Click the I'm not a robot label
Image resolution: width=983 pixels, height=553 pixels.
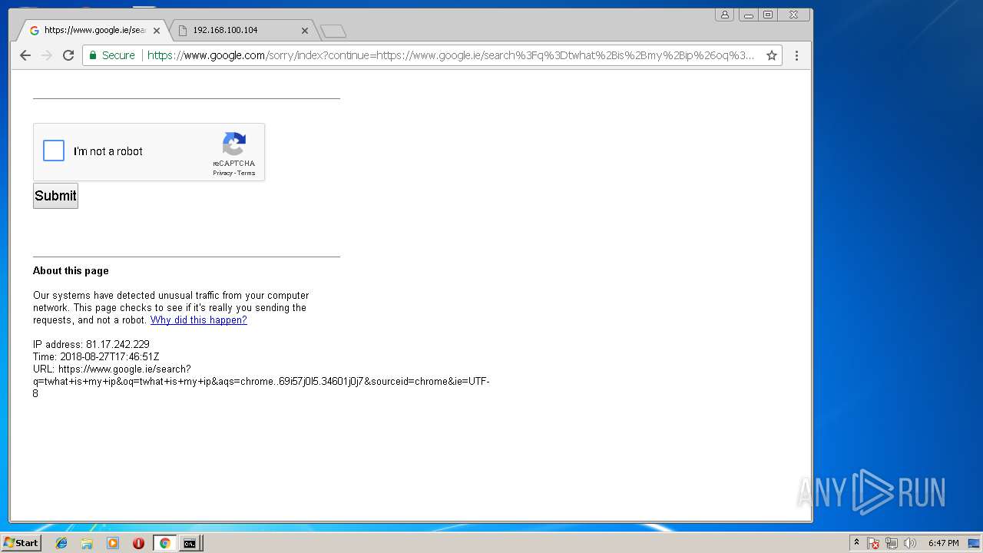tap(108, 151)
